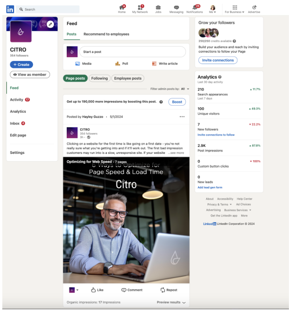Open the post's three-dot options menu
The image size is (289, 310).
pyautogui.click(x=182, y=117)
